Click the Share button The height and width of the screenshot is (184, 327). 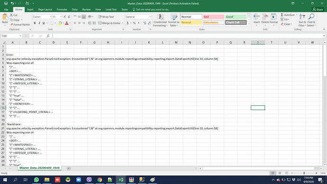tap(318, 9)
